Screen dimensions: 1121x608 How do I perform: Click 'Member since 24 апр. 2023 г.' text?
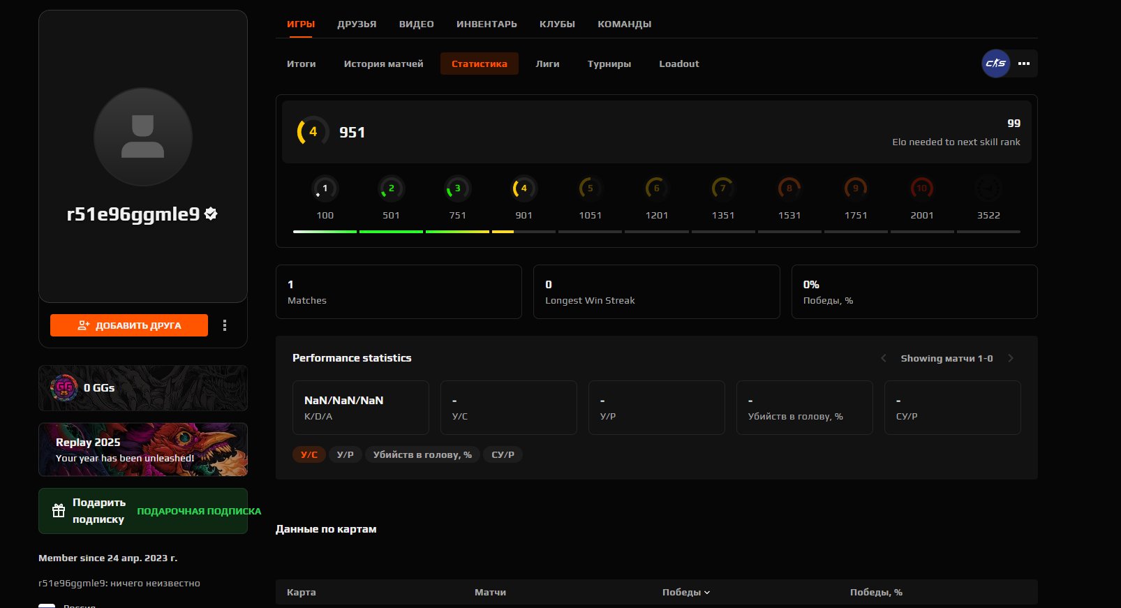[x=108, y=558]
